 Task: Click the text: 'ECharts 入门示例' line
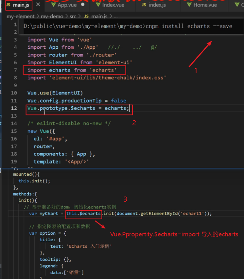click(x=81, y=246)
